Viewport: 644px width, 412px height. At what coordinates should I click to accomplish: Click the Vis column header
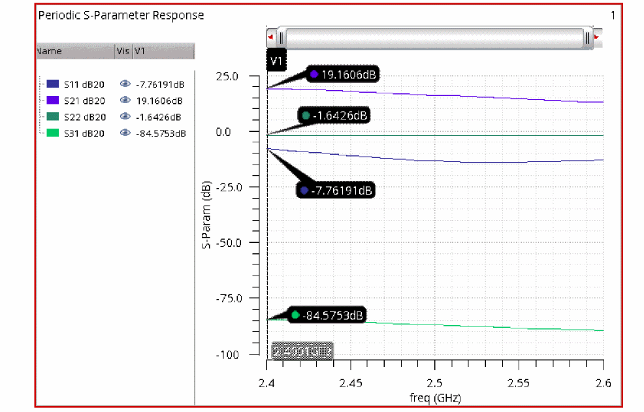point(123,51)
